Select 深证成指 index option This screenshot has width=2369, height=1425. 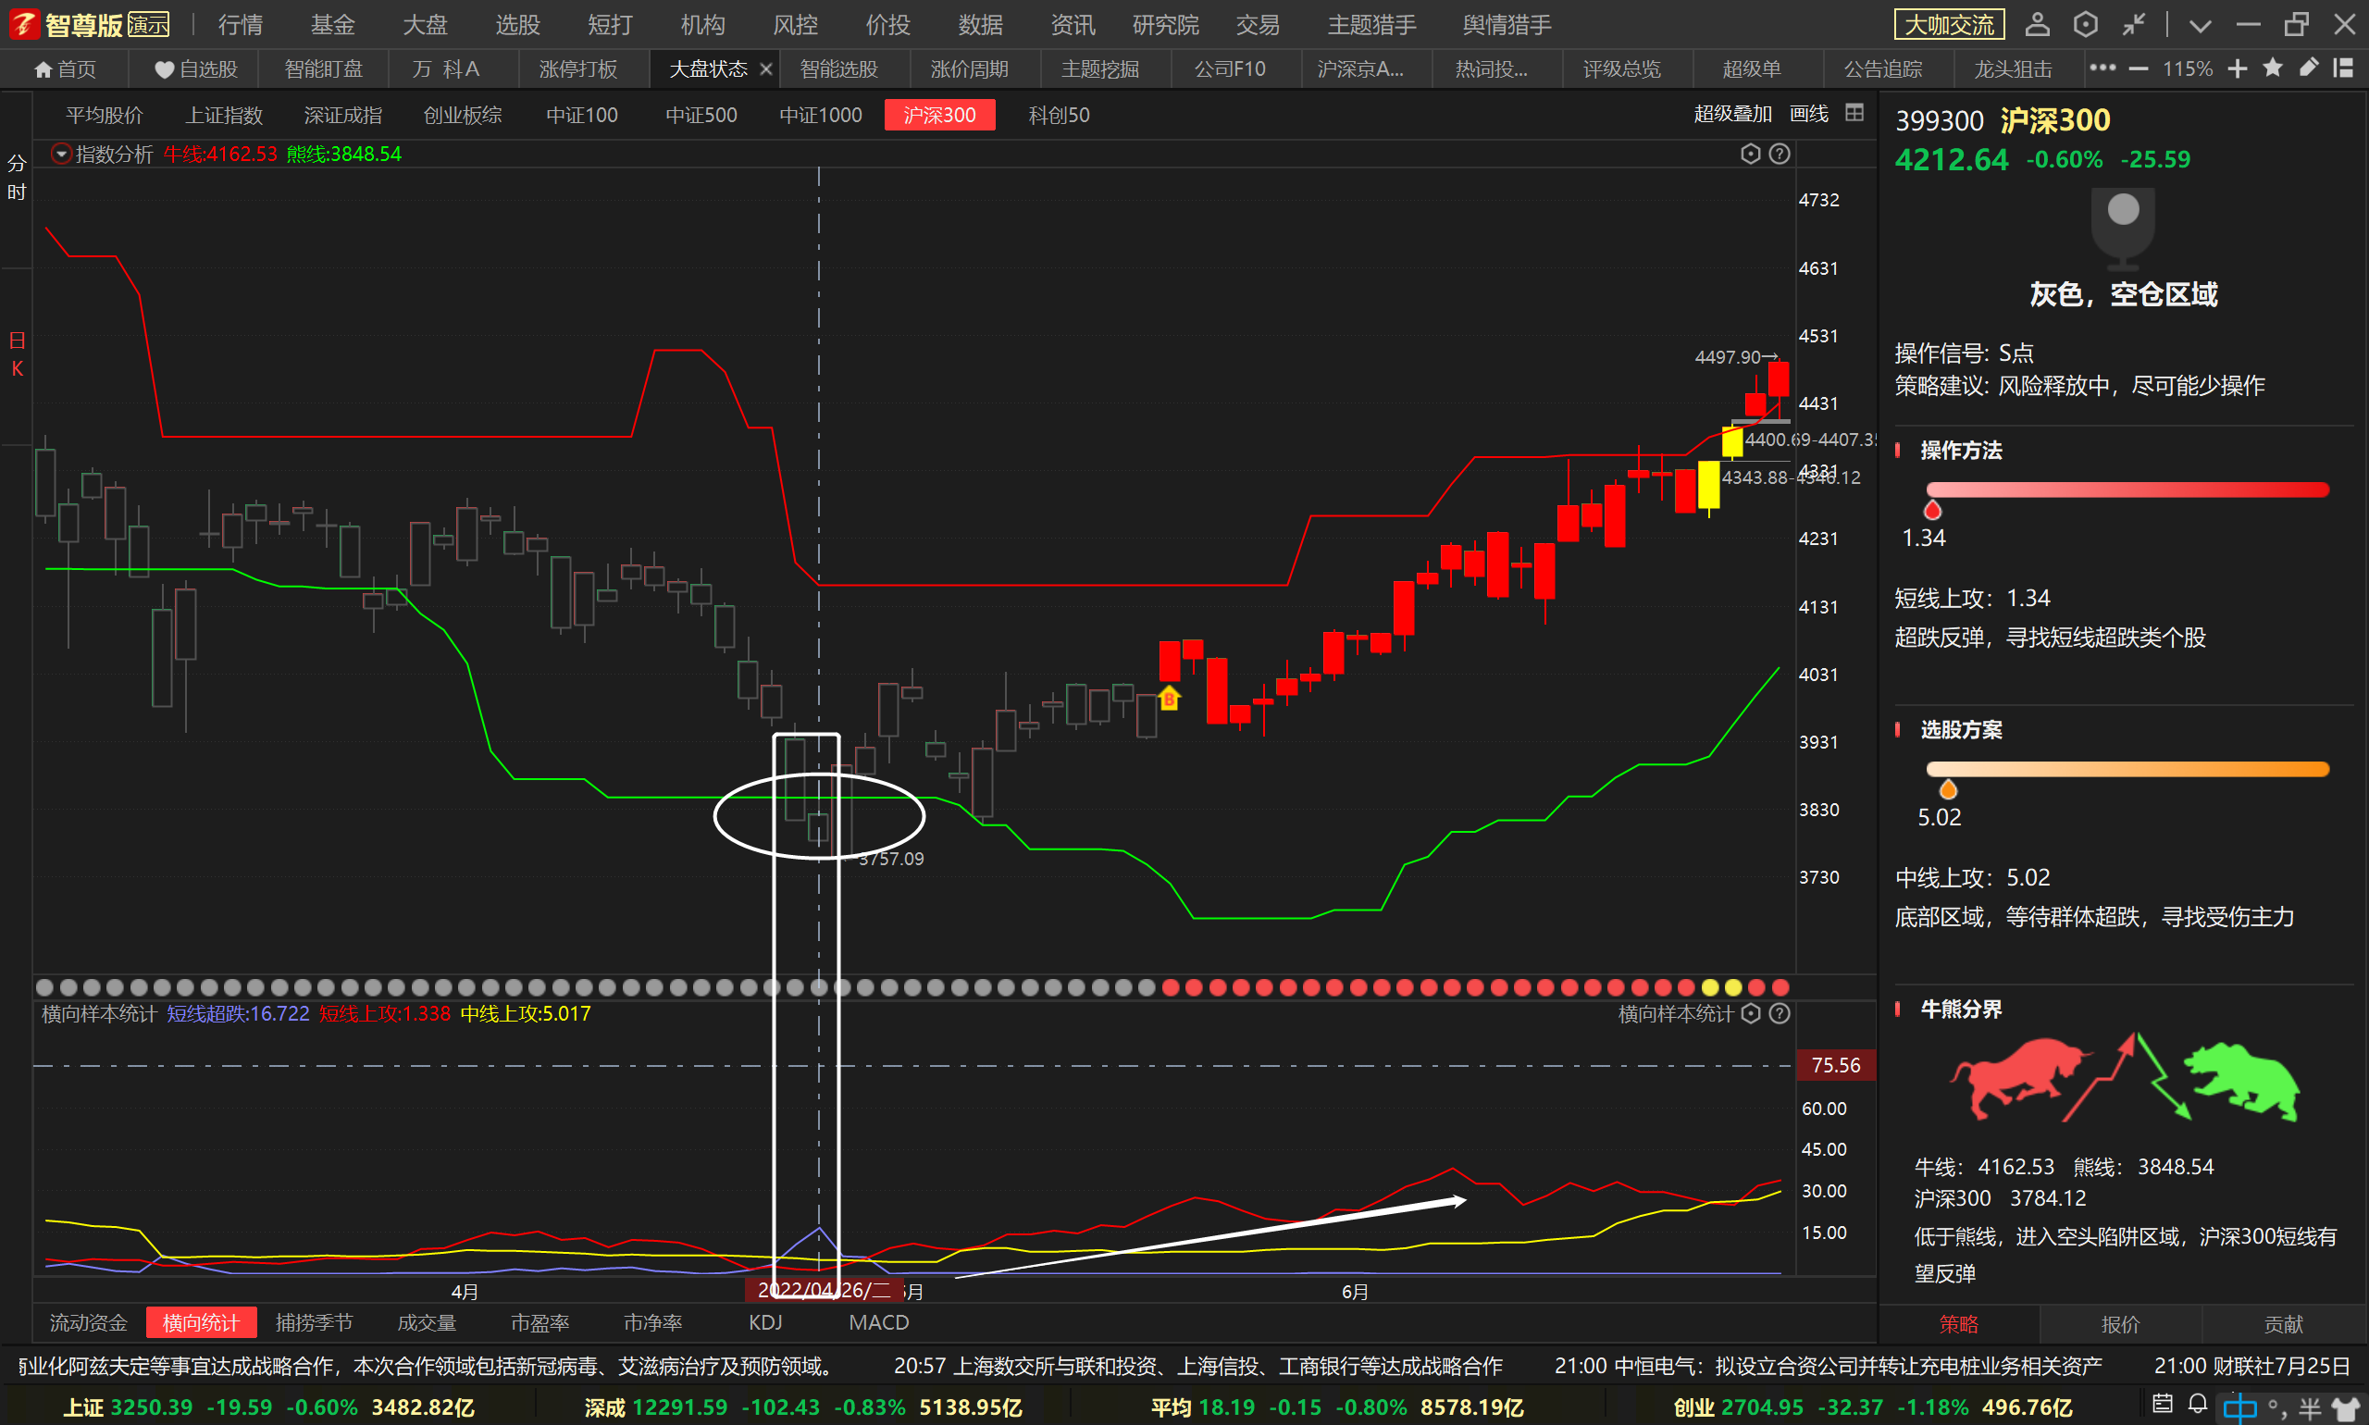(x=342, y=116)
